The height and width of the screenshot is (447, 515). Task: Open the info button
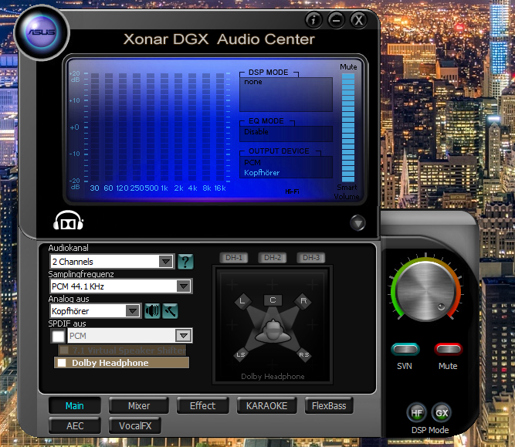[x=313, y=20]
